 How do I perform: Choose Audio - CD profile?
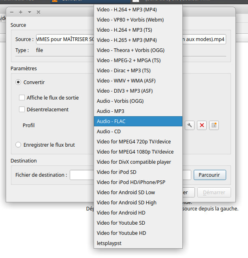138,132
